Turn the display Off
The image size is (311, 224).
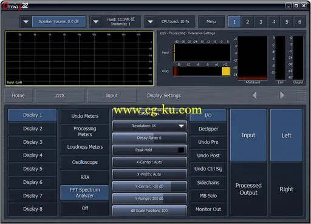click(85, 208)
